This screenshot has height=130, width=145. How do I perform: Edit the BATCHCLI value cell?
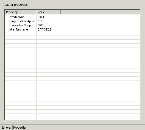pyautogui.click(x=49, y=29)
